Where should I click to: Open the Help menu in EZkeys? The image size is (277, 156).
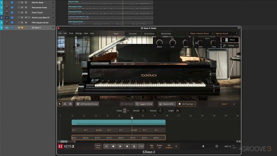click(x=92, y=33)
